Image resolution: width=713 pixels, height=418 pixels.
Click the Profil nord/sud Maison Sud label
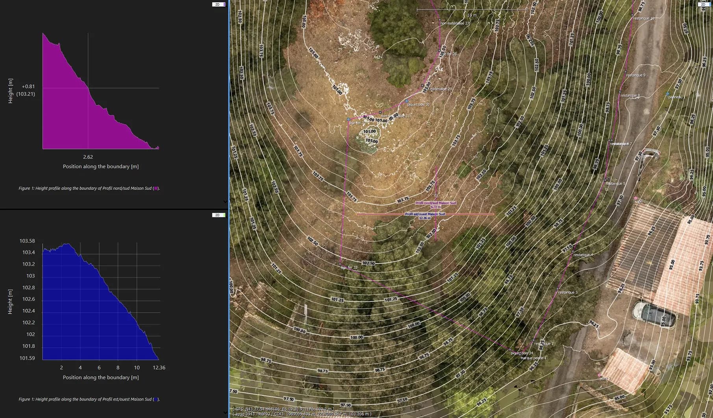(x=435, y=203)
